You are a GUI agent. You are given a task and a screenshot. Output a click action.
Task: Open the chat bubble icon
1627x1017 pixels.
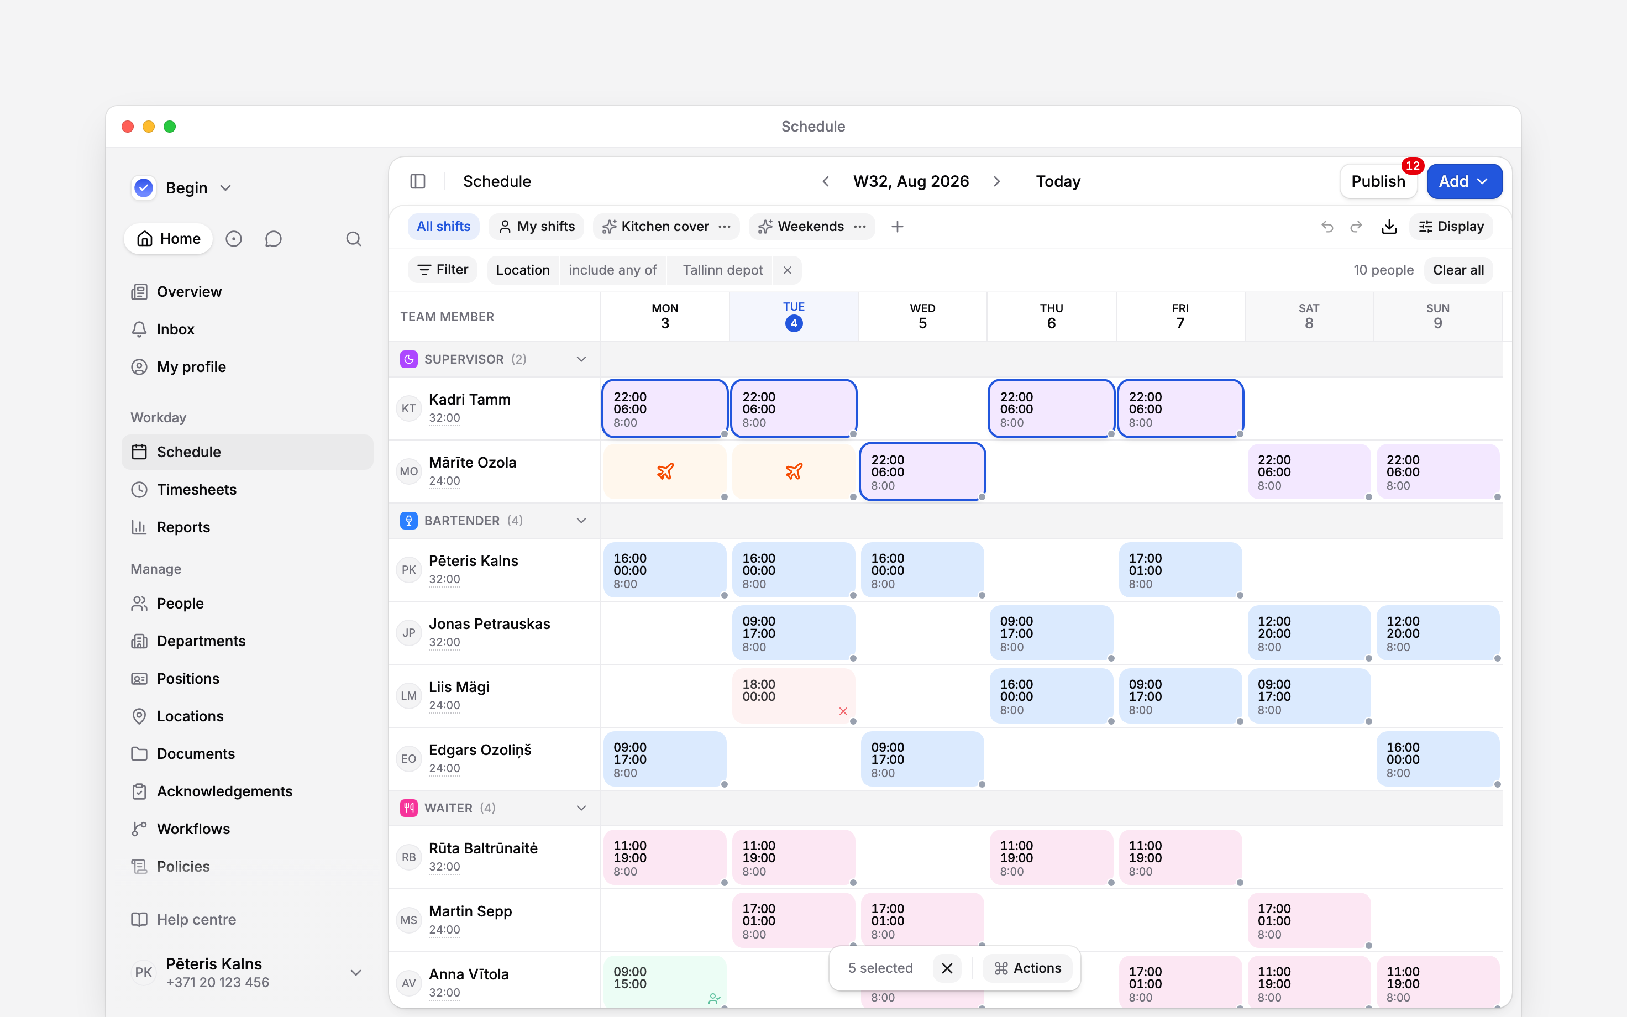tap(273, 239)
